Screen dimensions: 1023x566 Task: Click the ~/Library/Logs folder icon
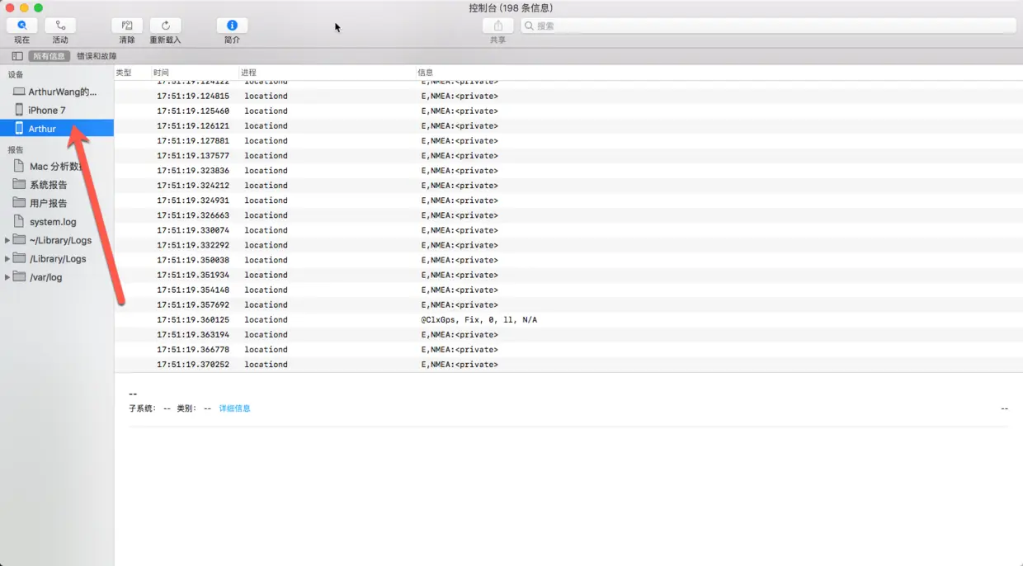click(x=20, y=240)
